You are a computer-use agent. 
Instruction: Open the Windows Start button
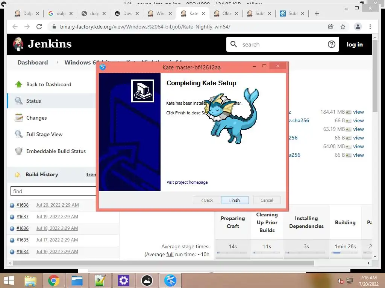tap(9, 280)
